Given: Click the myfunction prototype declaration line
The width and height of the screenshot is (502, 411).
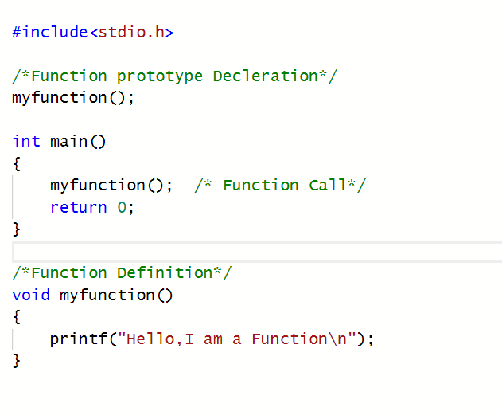Looking at the screenshot, I should (x=73, y=98).
